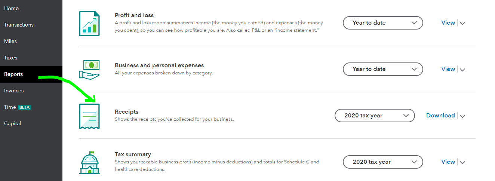View the Business and personal expenses report
The height and width of the screenshot is (181, 495).
pyautogui.click(x=448, y=69)
